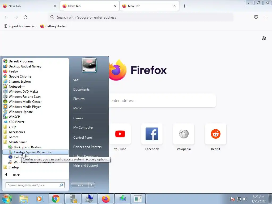This screenshot has width=272, height=204.
Task: Click the Firefox taskbar icon
Action: pyautogui.click(x=106, y=199)
